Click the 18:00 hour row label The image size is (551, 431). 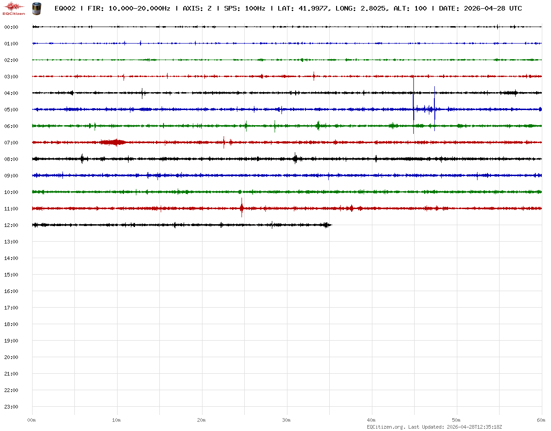11,324
